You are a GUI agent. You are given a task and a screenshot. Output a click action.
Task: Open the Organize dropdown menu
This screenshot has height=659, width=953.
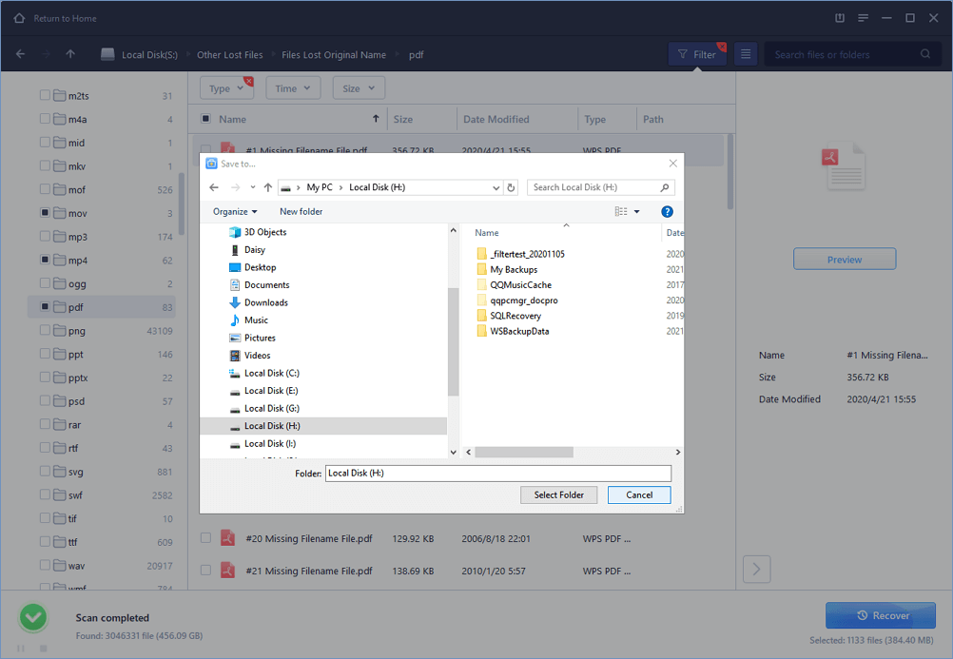pyautogui.click(x=235, y=211)
